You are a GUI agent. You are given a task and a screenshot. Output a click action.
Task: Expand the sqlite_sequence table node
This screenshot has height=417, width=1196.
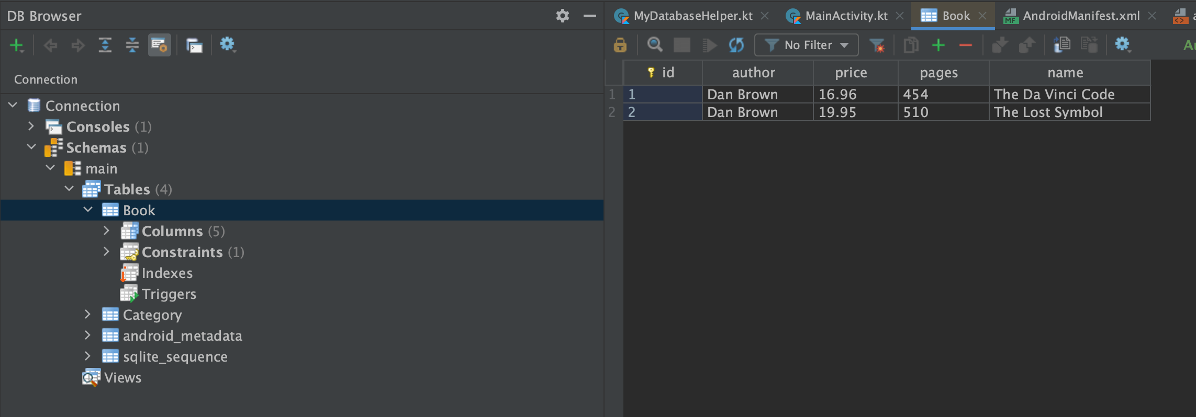[x=88, y=356]
